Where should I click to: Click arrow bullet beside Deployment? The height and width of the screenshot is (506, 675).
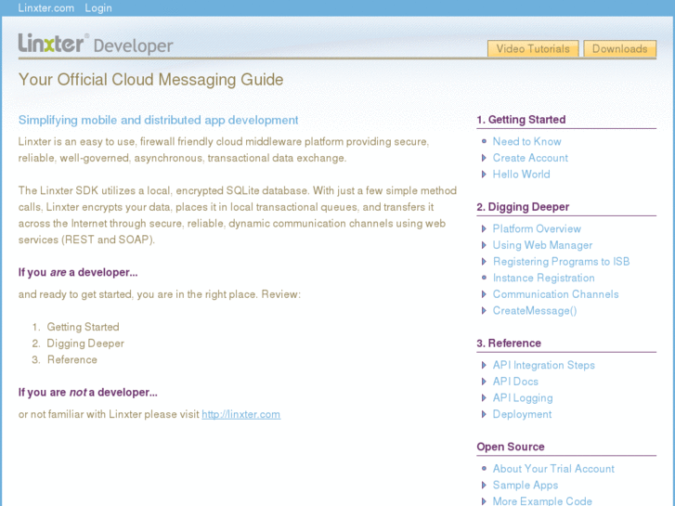tap(484, 415)
